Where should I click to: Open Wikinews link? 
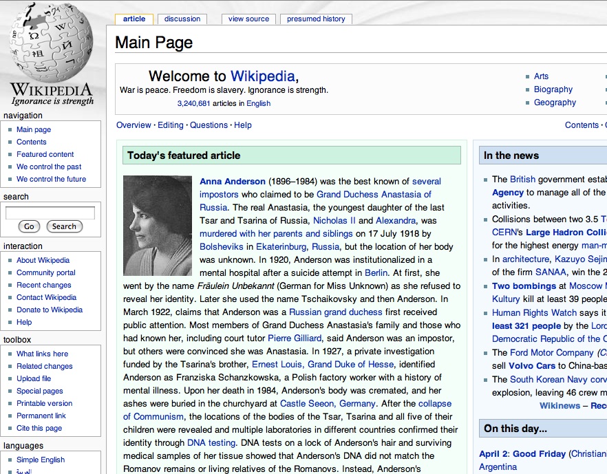tap(560, 406)
